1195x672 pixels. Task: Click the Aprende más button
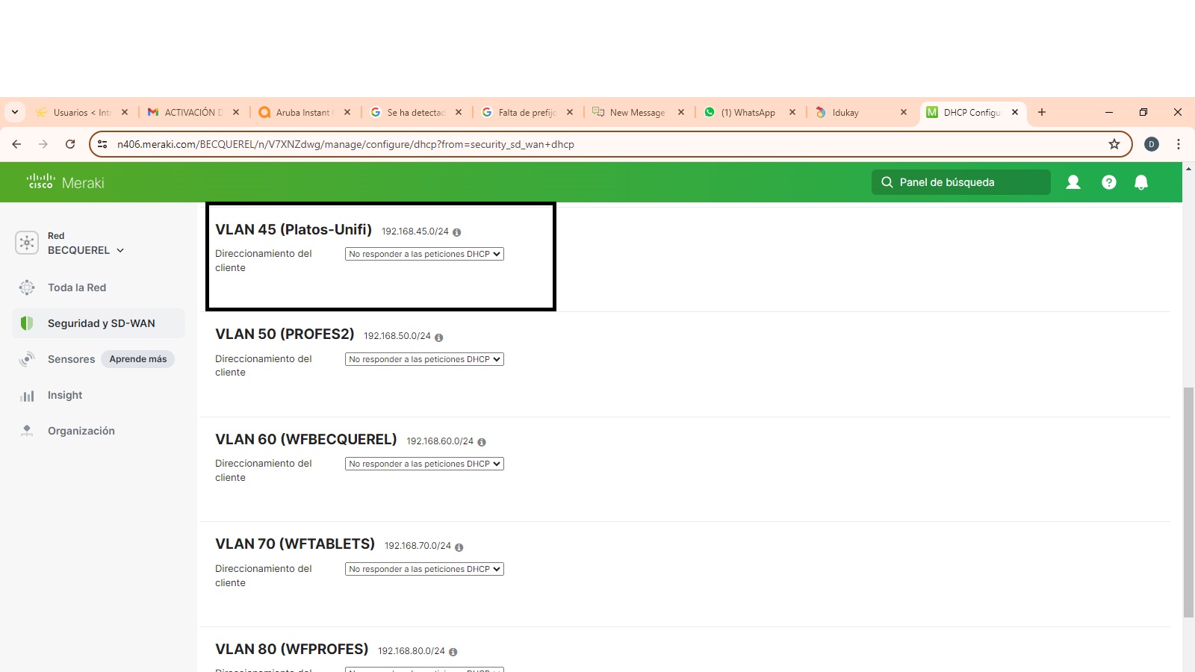coord(138,359)
